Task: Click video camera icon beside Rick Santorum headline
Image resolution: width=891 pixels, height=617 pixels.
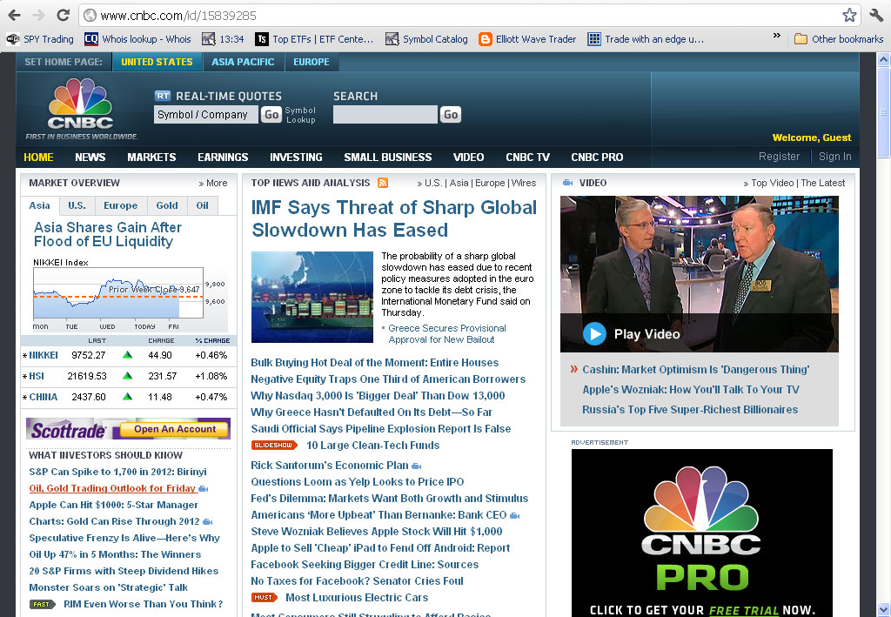Action: click(x=417, y=466)
